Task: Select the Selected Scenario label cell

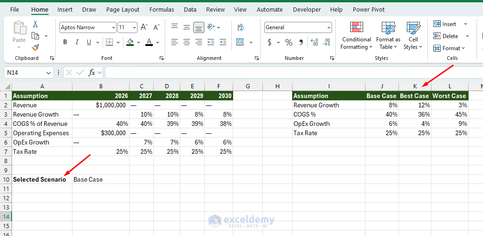Action: point(42,179)
